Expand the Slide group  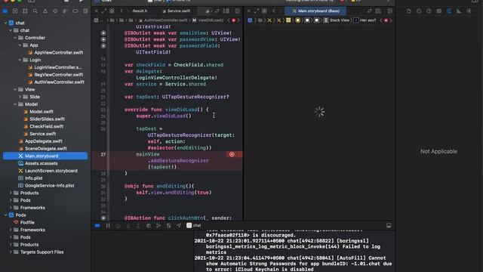(x=20, y=97)
